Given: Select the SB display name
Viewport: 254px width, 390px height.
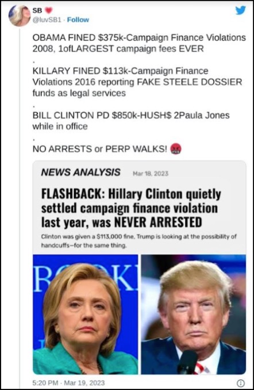Looking at the screenshot, I should tap(37, 10).
